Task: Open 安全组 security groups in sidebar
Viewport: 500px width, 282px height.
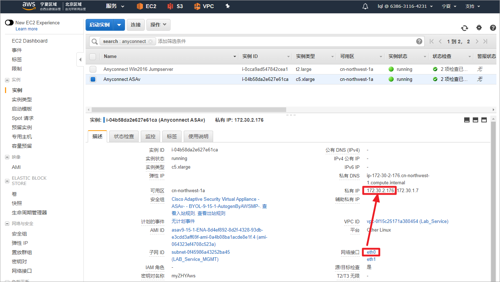Action: 19,234
